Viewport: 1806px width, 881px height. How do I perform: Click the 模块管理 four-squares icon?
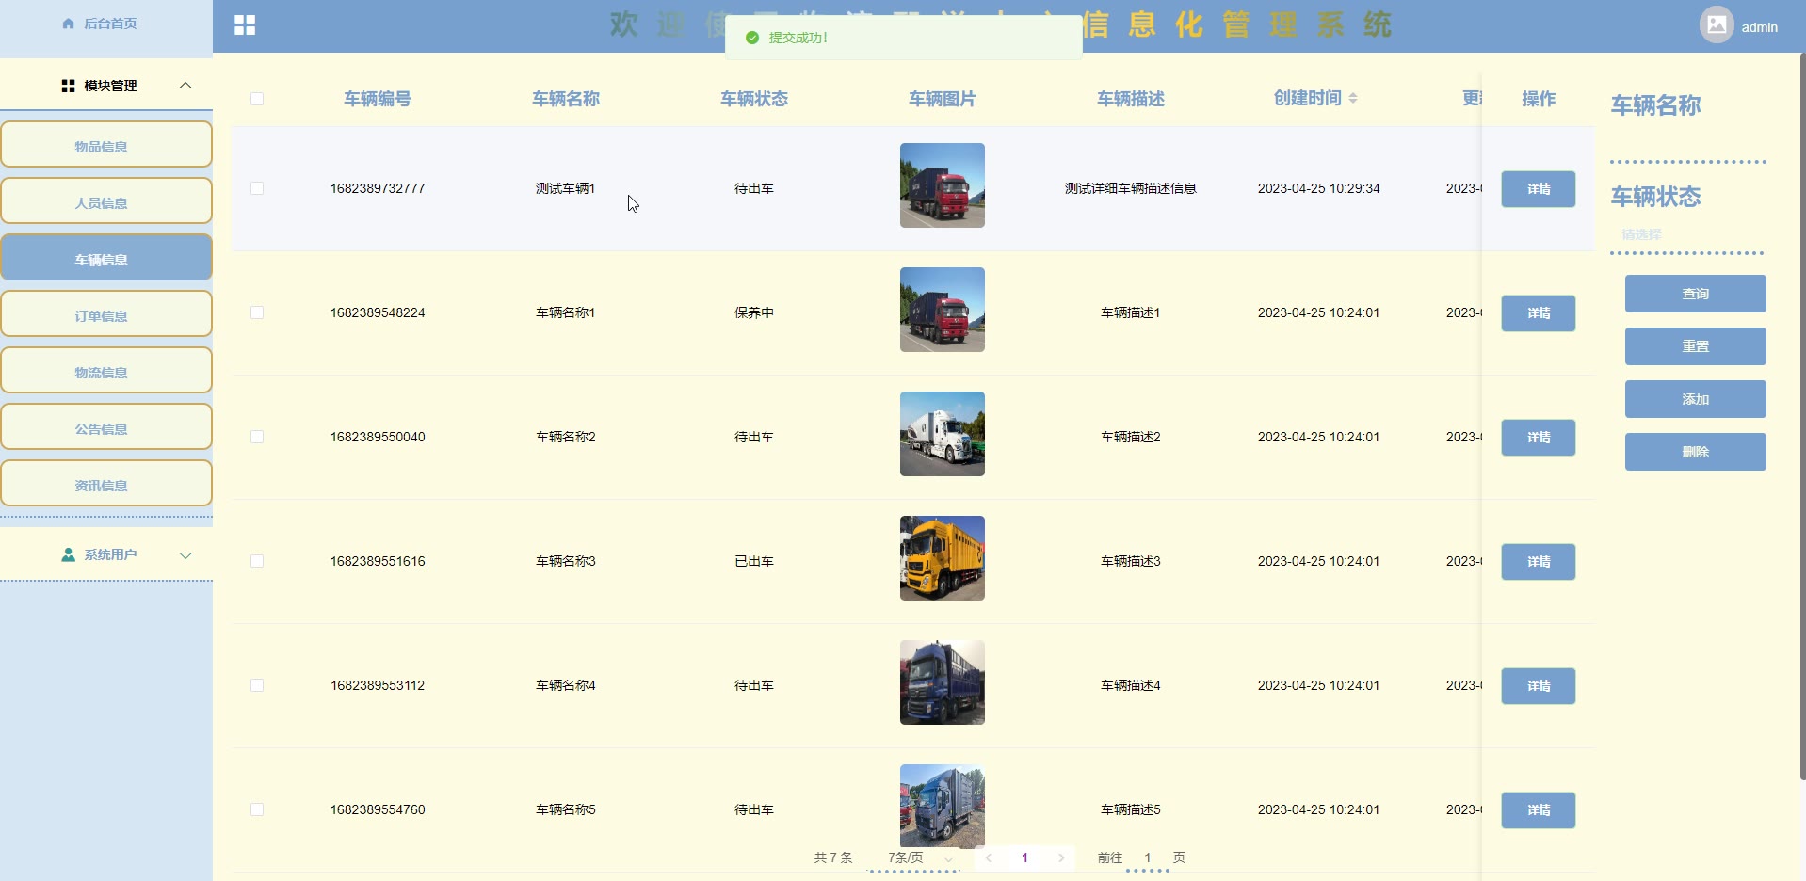(x=68, y=86)
